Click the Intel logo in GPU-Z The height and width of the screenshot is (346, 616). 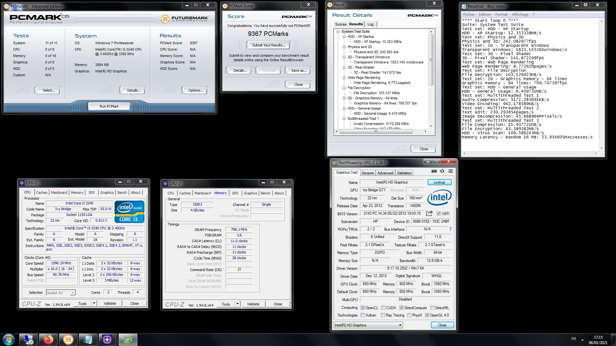pyautogui.click(x=439, y=198)
